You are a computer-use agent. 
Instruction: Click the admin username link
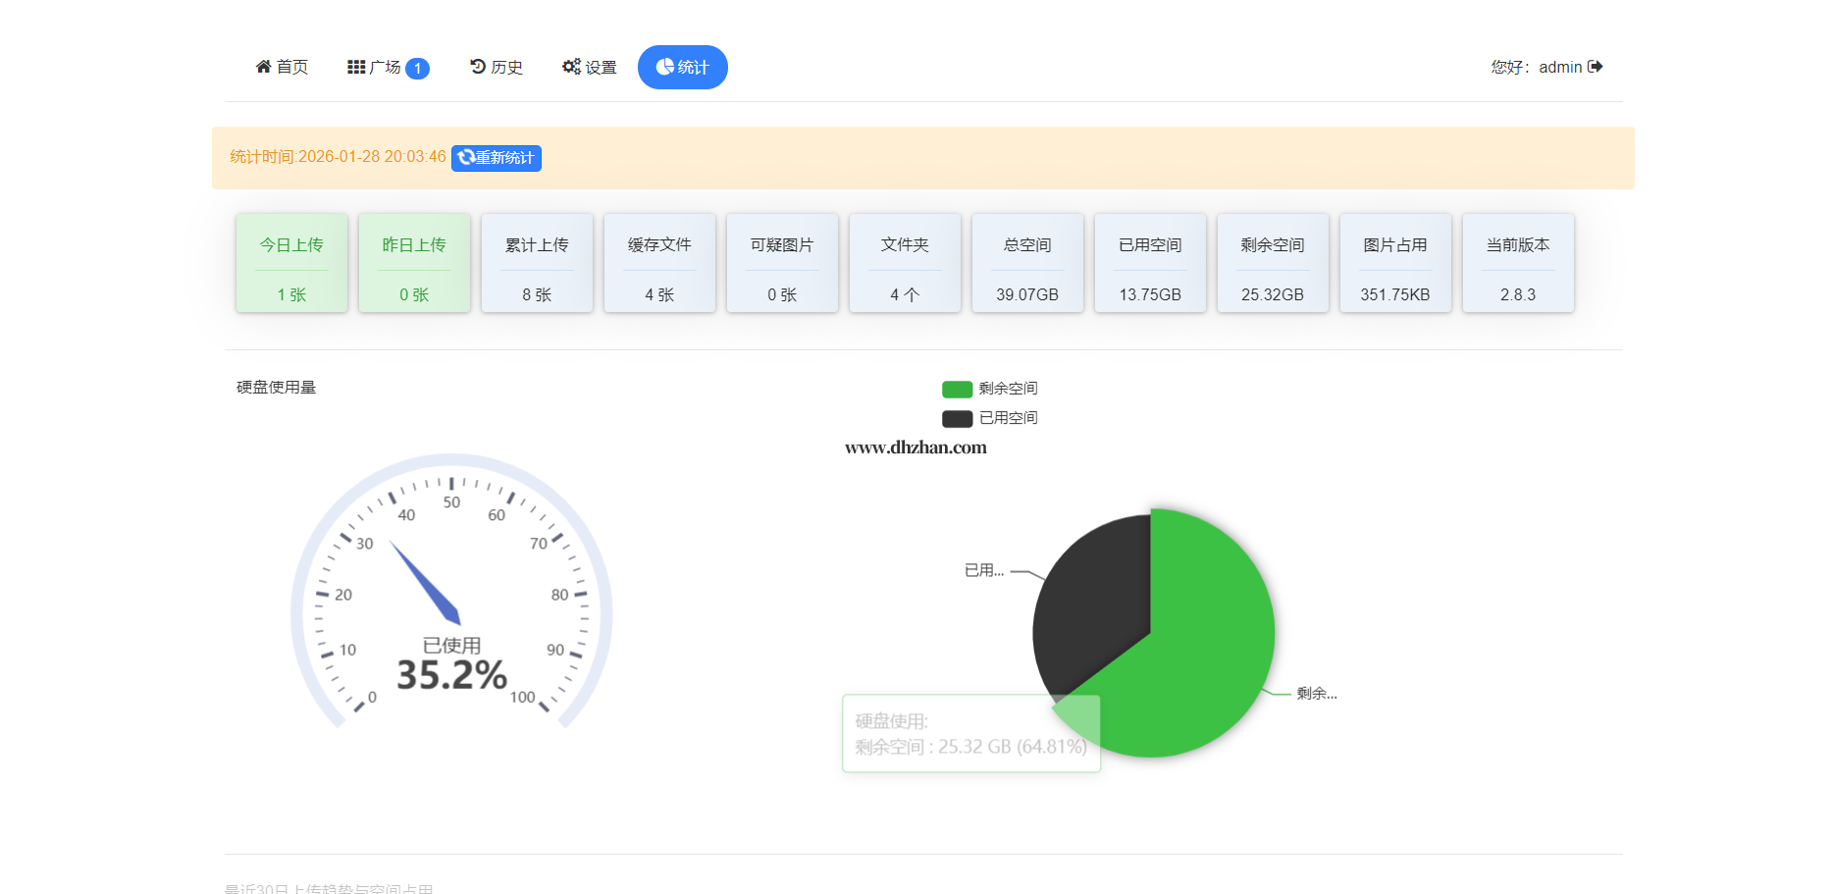(x=1560, y=67)
